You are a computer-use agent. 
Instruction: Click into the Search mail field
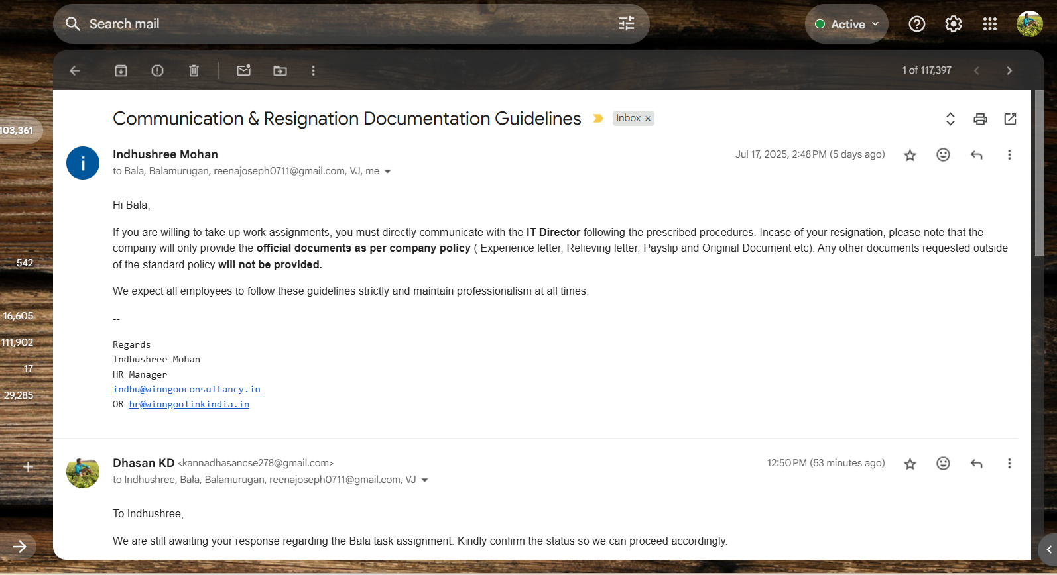click(332, 24)
